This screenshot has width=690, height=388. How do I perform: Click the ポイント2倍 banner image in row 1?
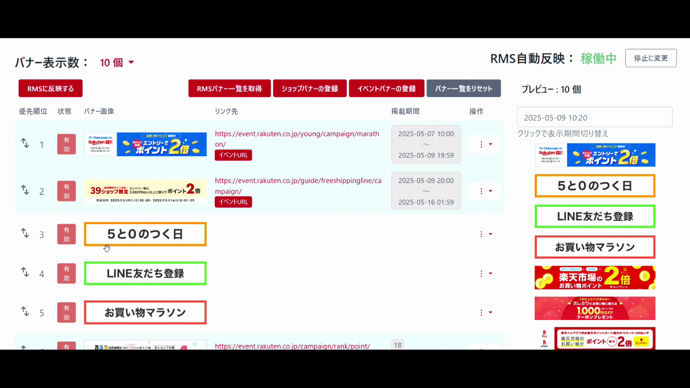coord(146,144)
